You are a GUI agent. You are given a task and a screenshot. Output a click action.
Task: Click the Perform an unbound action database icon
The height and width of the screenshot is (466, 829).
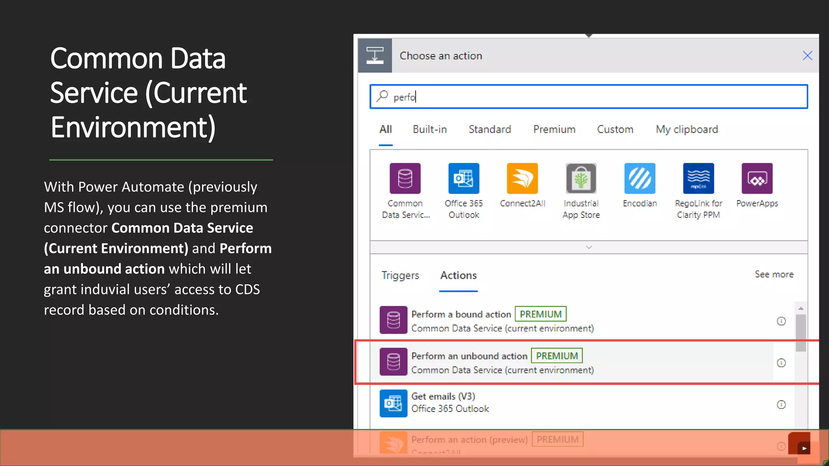click(393, 362)
